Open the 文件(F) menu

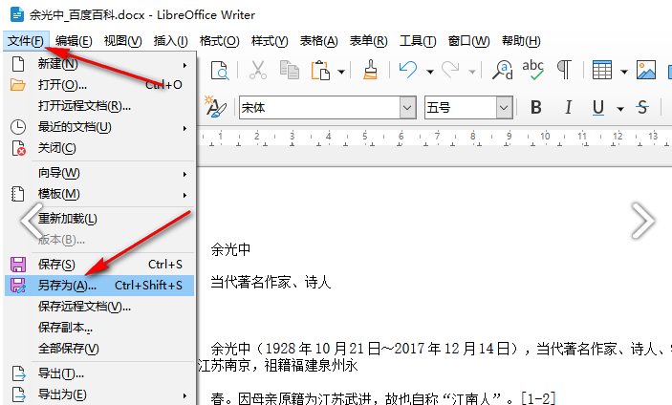click(x=26, y=41)
